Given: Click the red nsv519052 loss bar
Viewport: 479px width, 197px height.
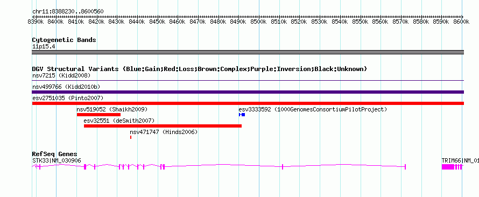Looking at the screenshot, I should click(x=98, y=115).
